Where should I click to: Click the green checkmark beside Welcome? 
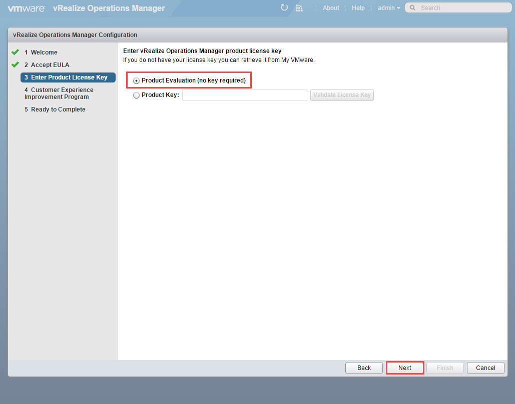(x=15, y=52)
